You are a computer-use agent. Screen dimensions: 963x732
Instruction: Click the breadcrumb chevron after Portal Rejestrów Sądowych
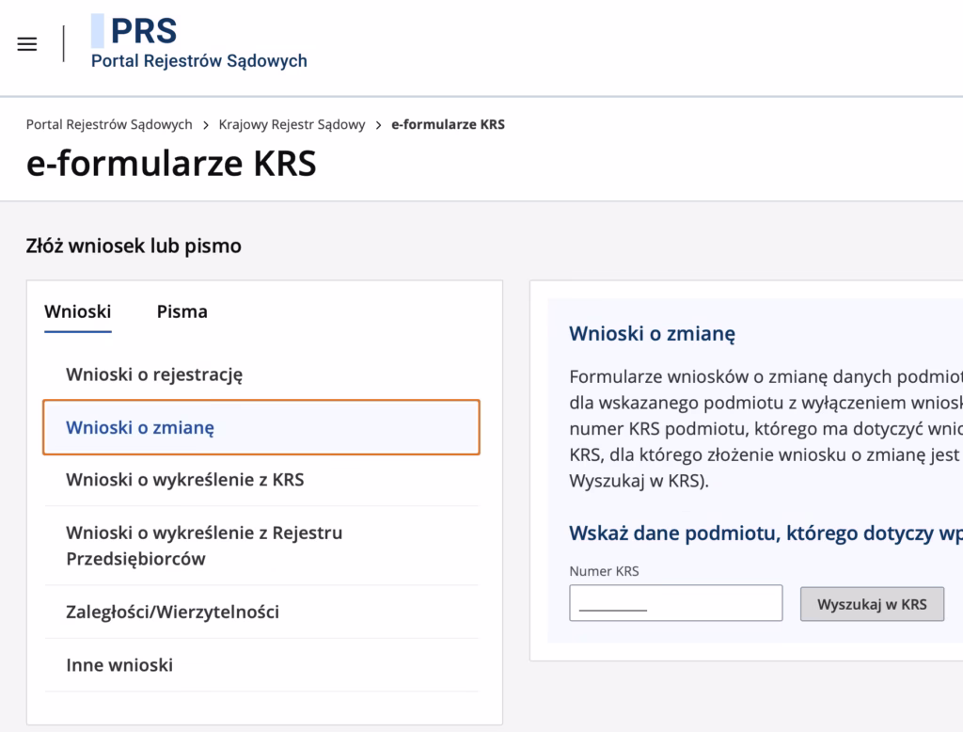(207, 124)
